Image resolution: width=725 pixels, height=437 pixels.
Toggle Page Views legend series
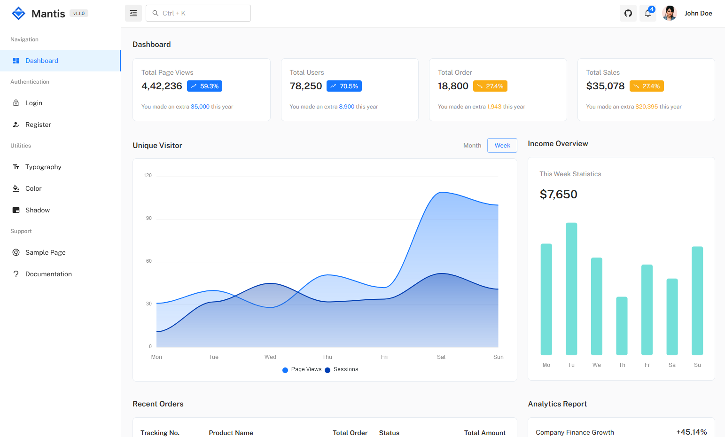[x=302, y=370]
